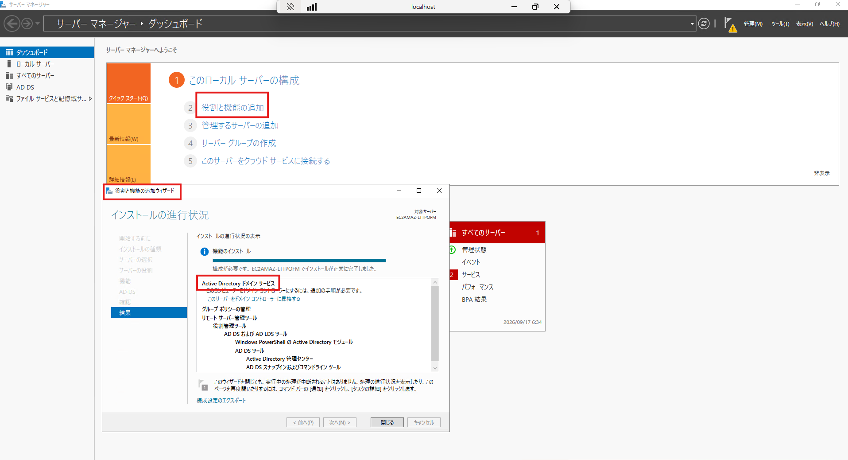Click the 閉じる button in wizard
Screen dimensions: 848x460
click(x=387, y=422)
